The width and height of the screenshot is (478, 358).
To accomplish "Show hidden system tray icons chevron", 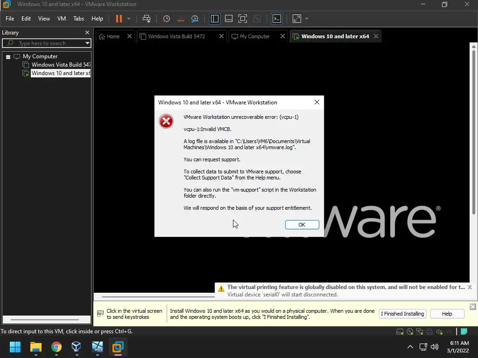I will [x=410, y=347].
